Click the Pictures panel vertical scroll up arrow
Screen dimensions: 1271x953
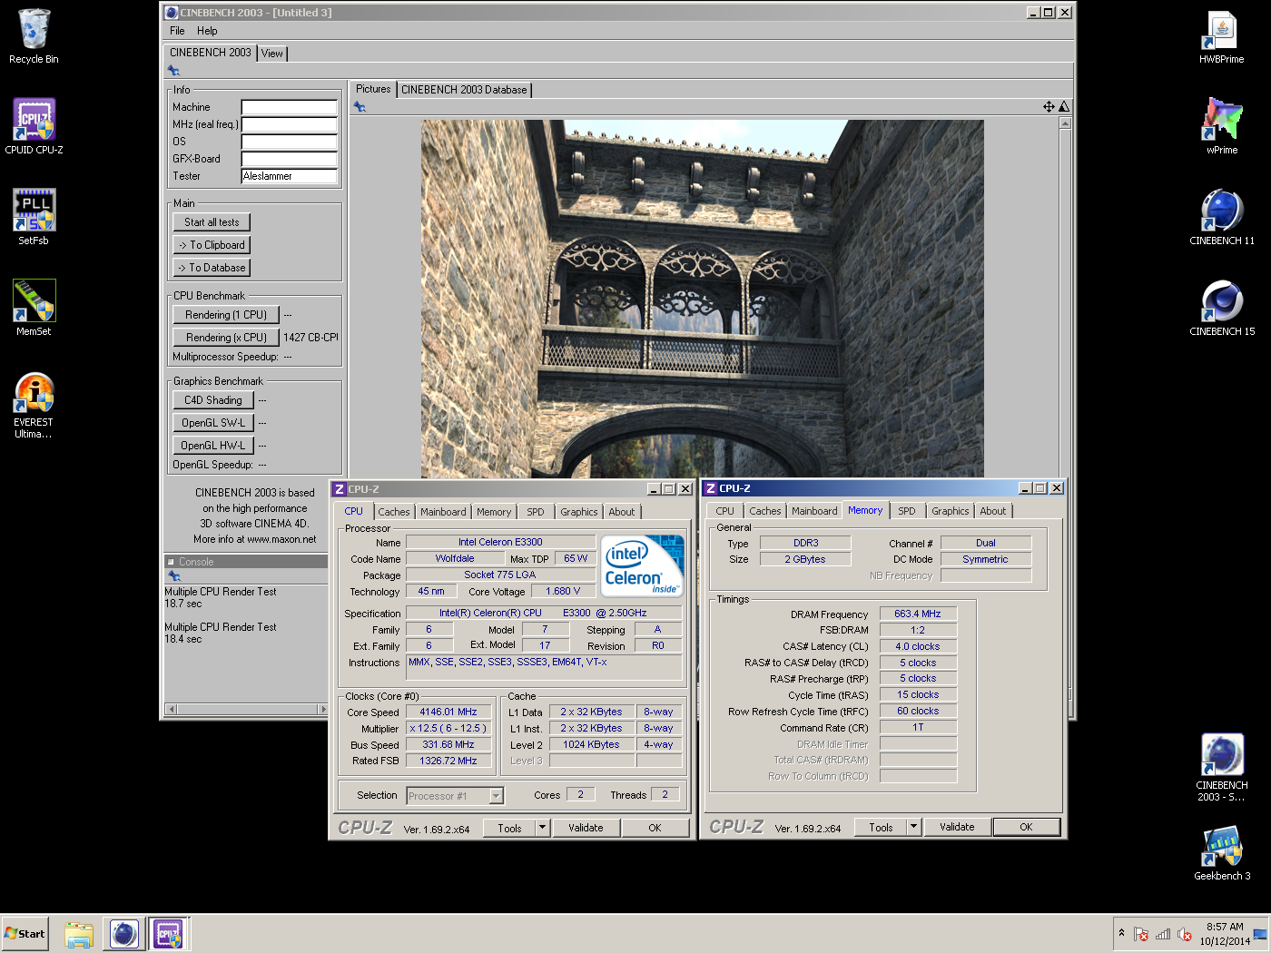pos(1065,123)
